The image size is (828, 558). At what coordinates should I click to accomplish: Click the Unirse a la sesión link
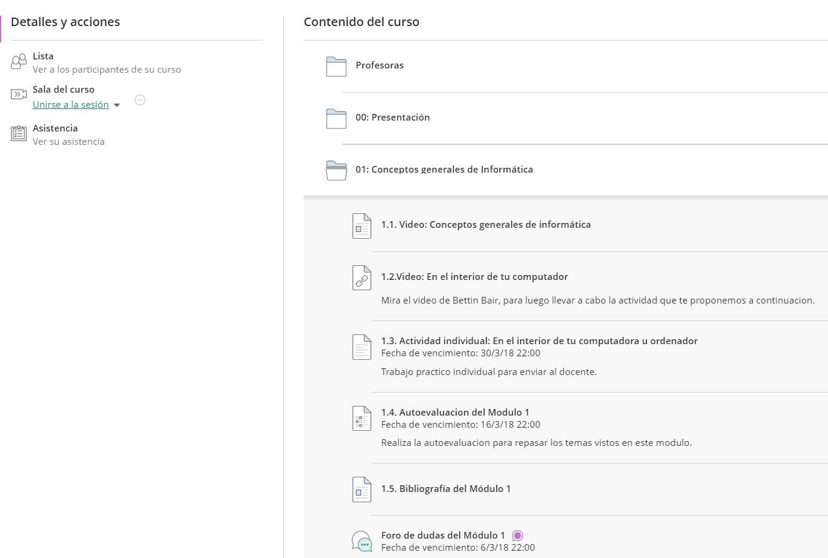[x=71, y=104]
